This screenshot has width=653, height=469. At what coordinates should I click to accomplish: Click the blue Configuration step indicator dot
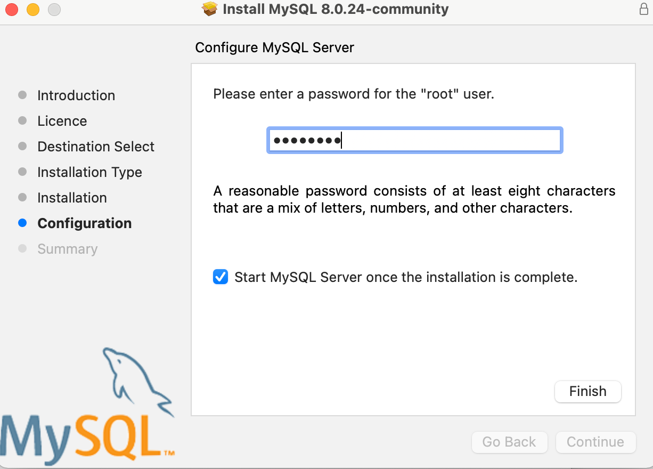(22, 223)
